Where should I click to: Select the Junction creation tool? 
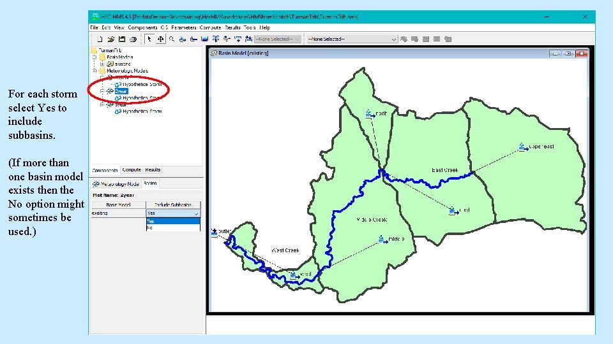point(215,39)
